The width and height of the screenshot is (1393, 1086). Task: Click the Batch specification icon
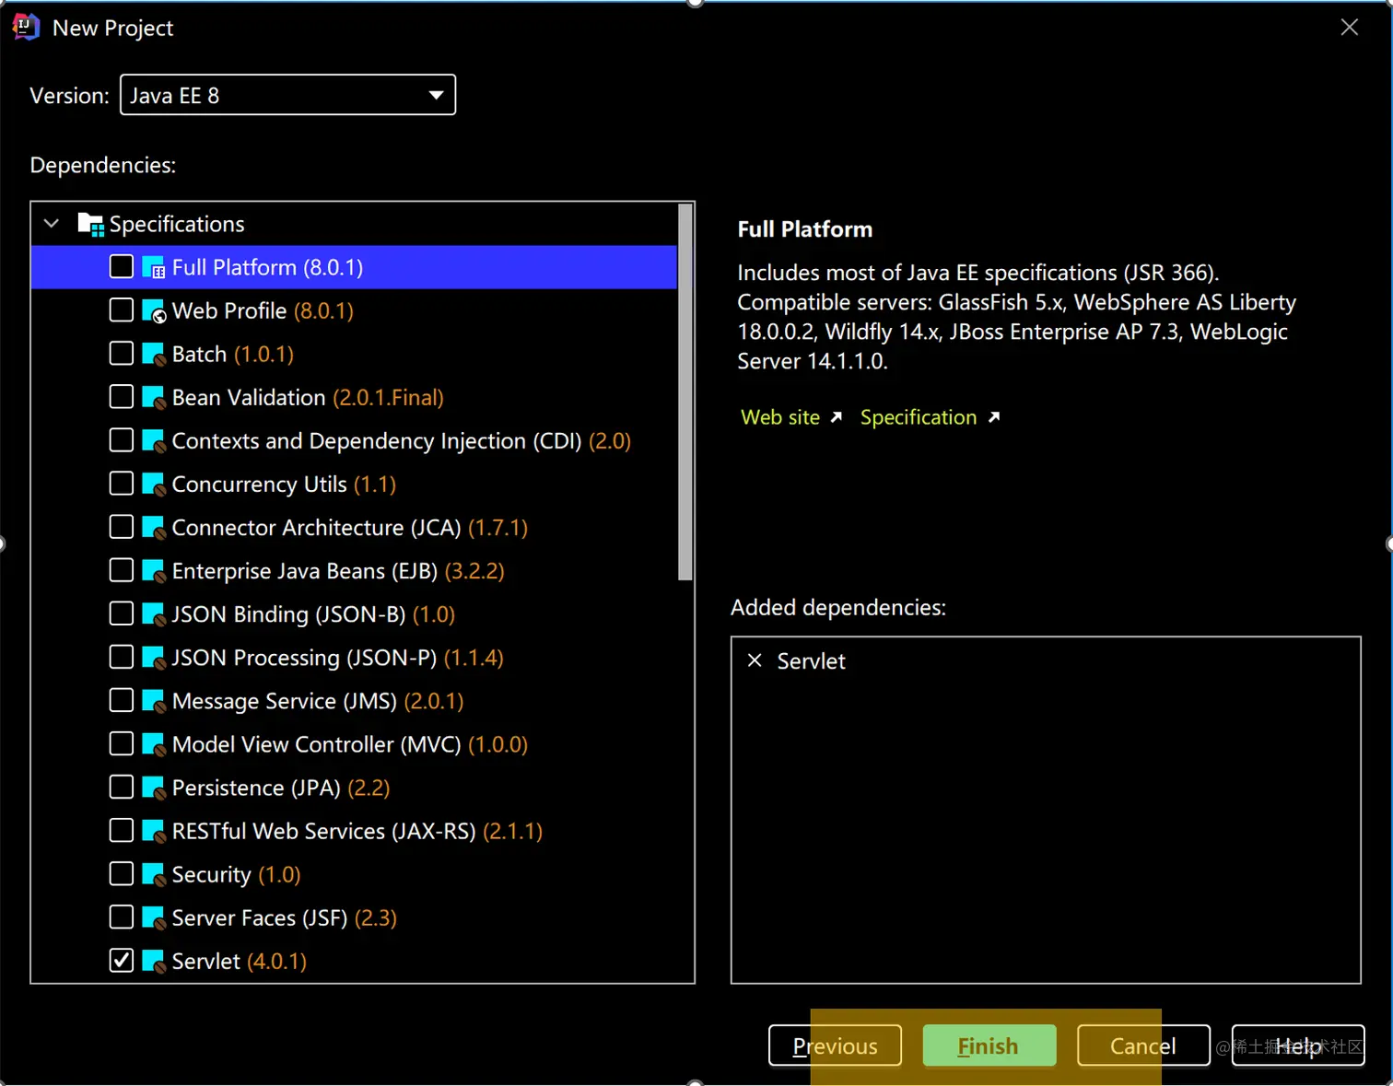153,354
